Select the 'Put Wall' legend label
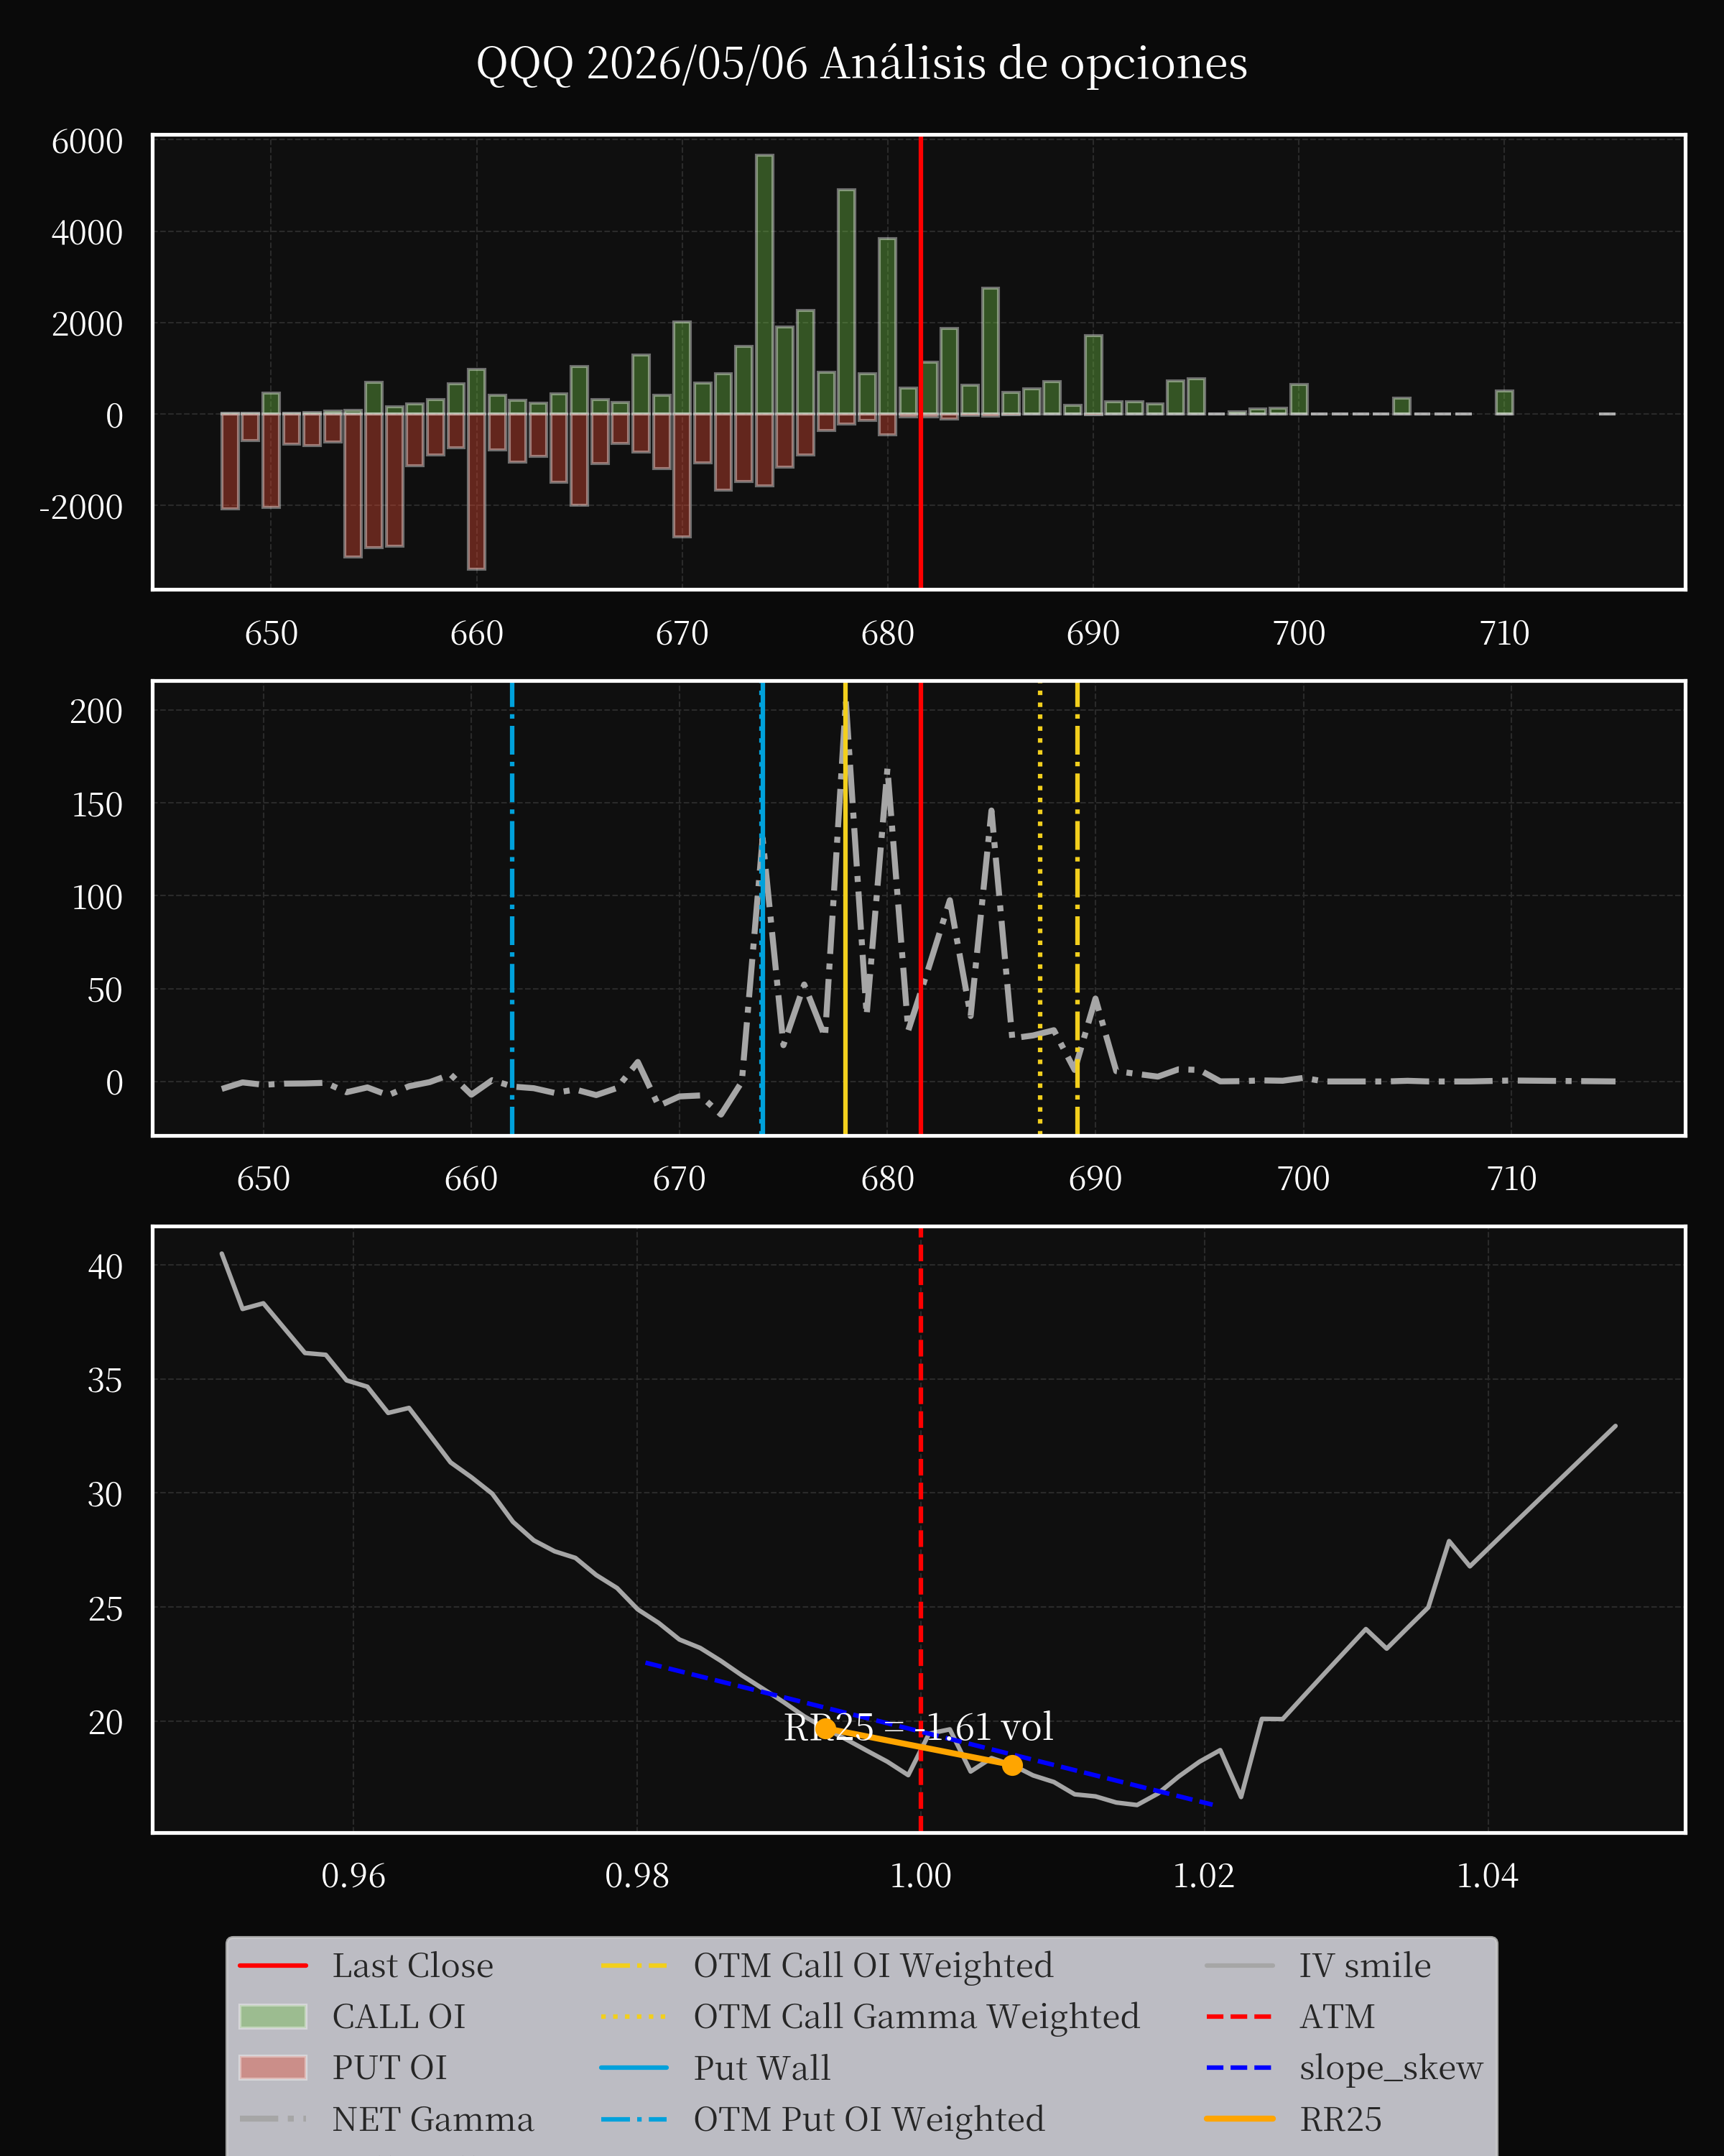Screen dimensions: 1724x2156 pyautogui.click(x=763, y=2067)
